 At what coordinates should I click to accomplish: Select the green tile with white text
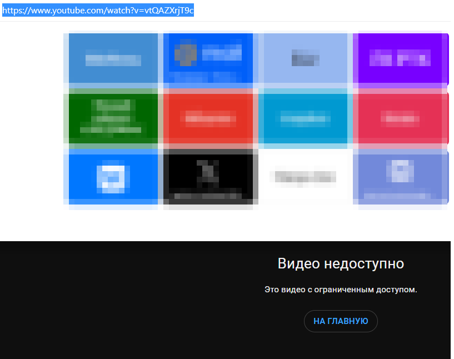click(x=112, y=118)
